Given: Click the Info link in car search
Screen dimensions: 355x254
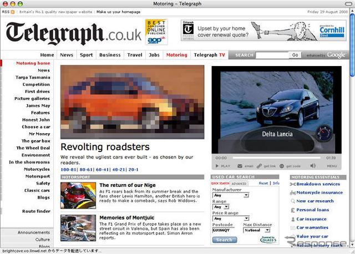Looking at the screenshot, I should click(276, 183).
